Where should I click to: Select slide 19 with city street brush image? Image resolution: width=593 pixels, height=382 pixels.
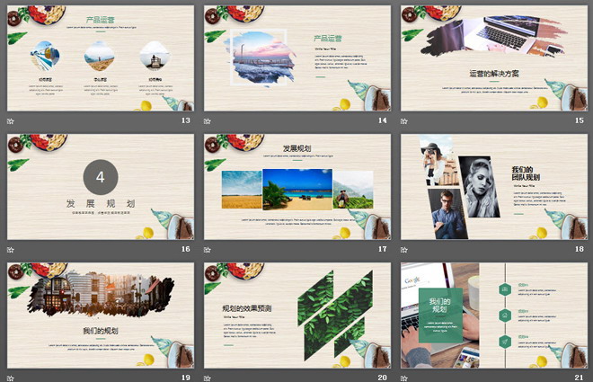click(x=101, y=315)
